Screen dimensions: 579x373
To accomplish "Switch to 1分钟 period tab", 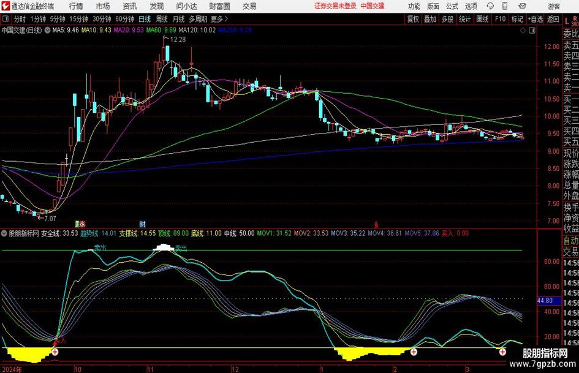I will pos(38,19).
